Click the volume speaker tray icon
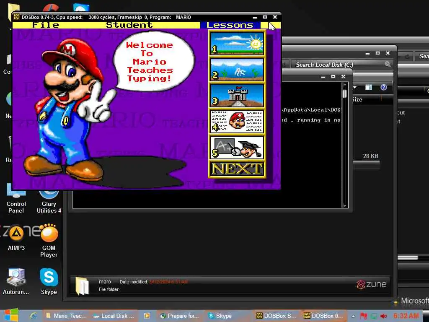 click(x=384, y=316)
